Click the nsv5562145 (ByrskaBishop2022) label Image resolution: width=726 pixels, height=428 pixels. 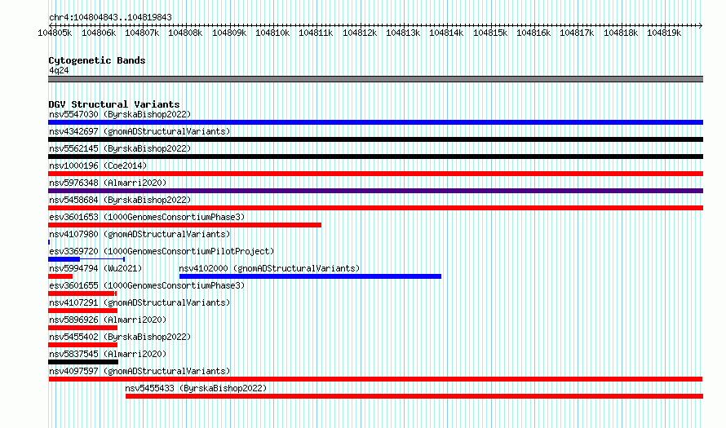pos(120,148)
